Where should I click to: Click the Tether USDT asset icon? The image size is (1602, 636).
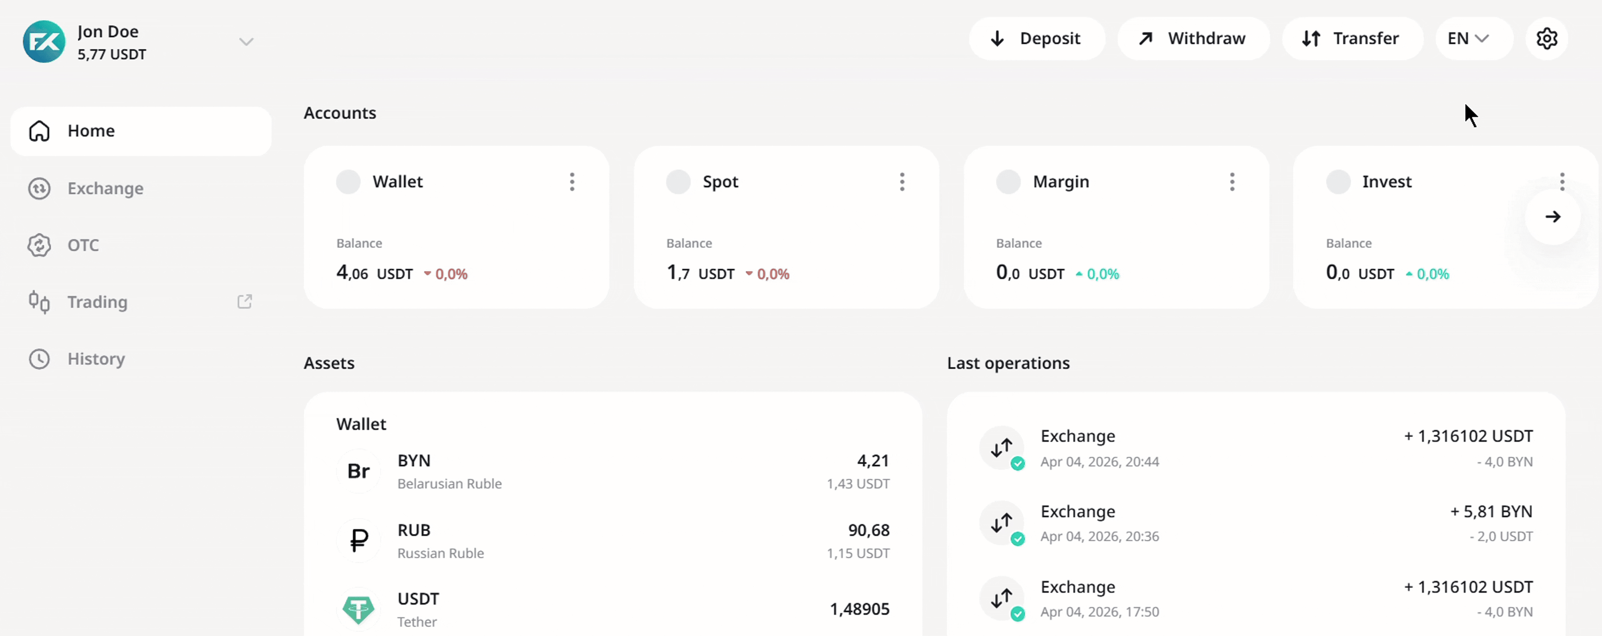[359, 609]
